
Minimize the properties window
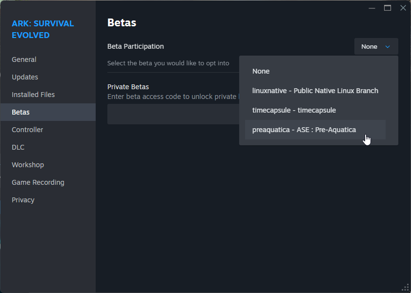(x=371, y=8)
